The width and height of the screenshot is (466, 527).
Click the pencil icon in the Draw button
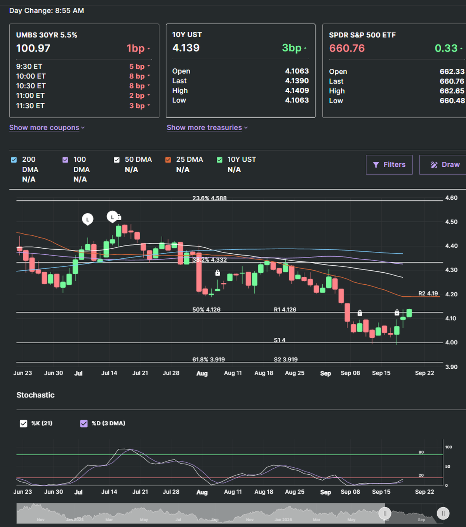(434, 165)
